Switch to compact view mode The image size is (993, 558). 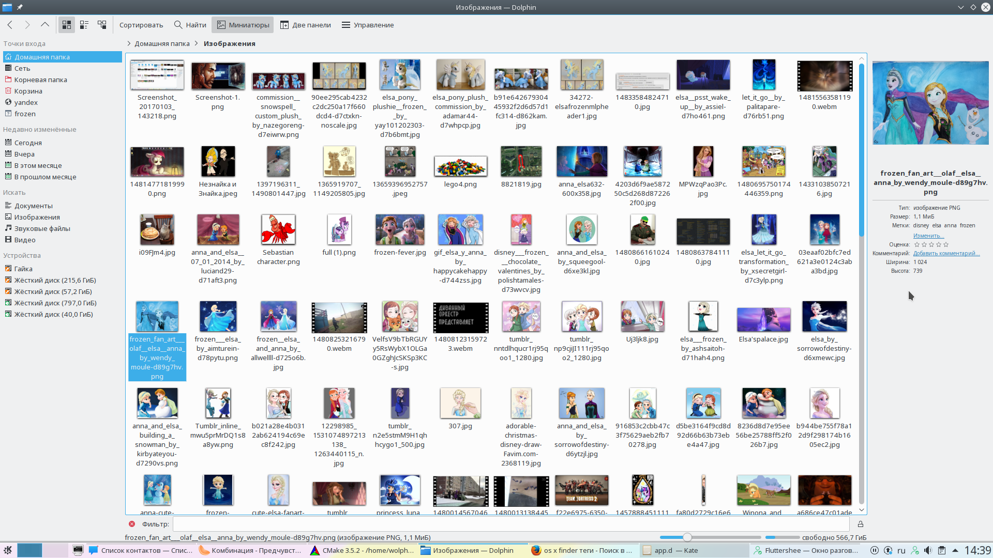pos(84,25)
